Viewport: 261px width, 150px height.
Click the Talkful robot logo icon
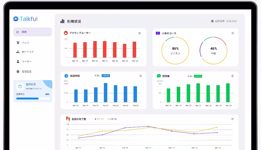(x=16, y=19)
